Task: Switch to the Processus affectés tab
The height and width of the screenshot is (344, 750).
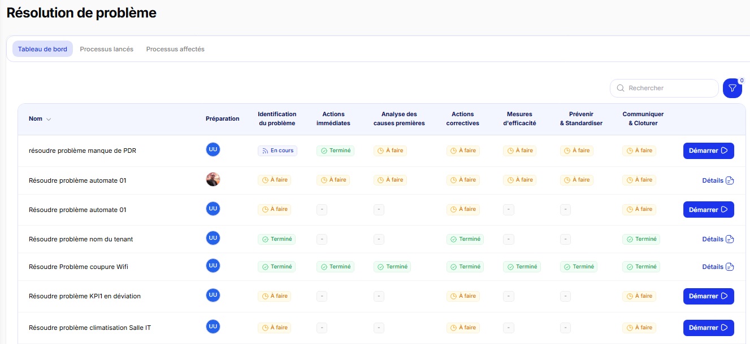Action: [176, 48]
